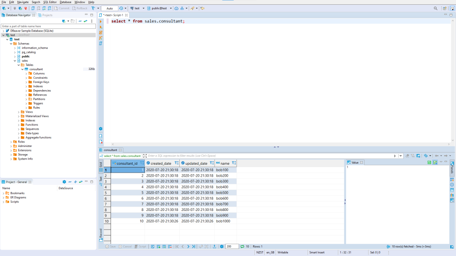Screen dimensions: 456x256
Task: Open the SQL Editor menu
Action: 50,2
